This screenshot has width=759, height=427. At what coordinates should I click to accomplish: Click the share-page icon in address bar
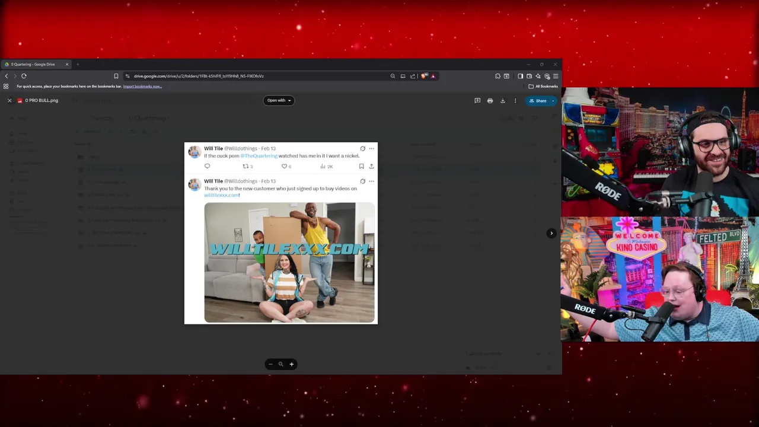(x=413, y=76)
